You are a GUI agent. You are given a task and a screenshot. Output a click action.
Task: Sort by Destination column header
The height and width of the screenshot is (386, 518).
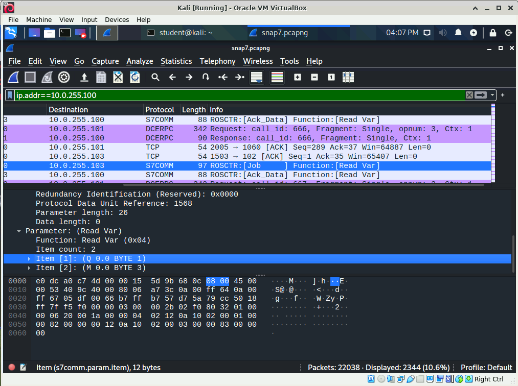pyautogui.click(x=95, y=110)
